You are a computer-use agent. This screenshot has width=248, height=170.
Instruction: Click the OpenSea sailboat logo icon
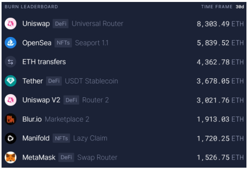(11, 43)
